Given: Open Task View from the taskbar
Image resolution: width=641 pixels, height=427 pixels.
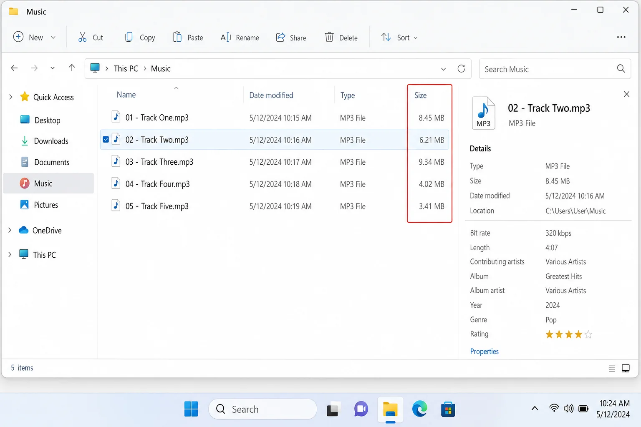Looking at the screenshot, I should (x=333, y=410).
